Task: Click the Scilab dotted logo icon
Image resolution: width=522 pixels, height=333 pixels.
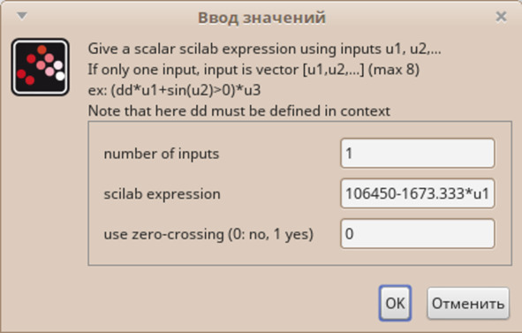Action: click(41, 67)
